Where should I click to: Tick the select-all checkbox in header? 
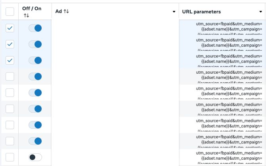click(x=10, y=11)
